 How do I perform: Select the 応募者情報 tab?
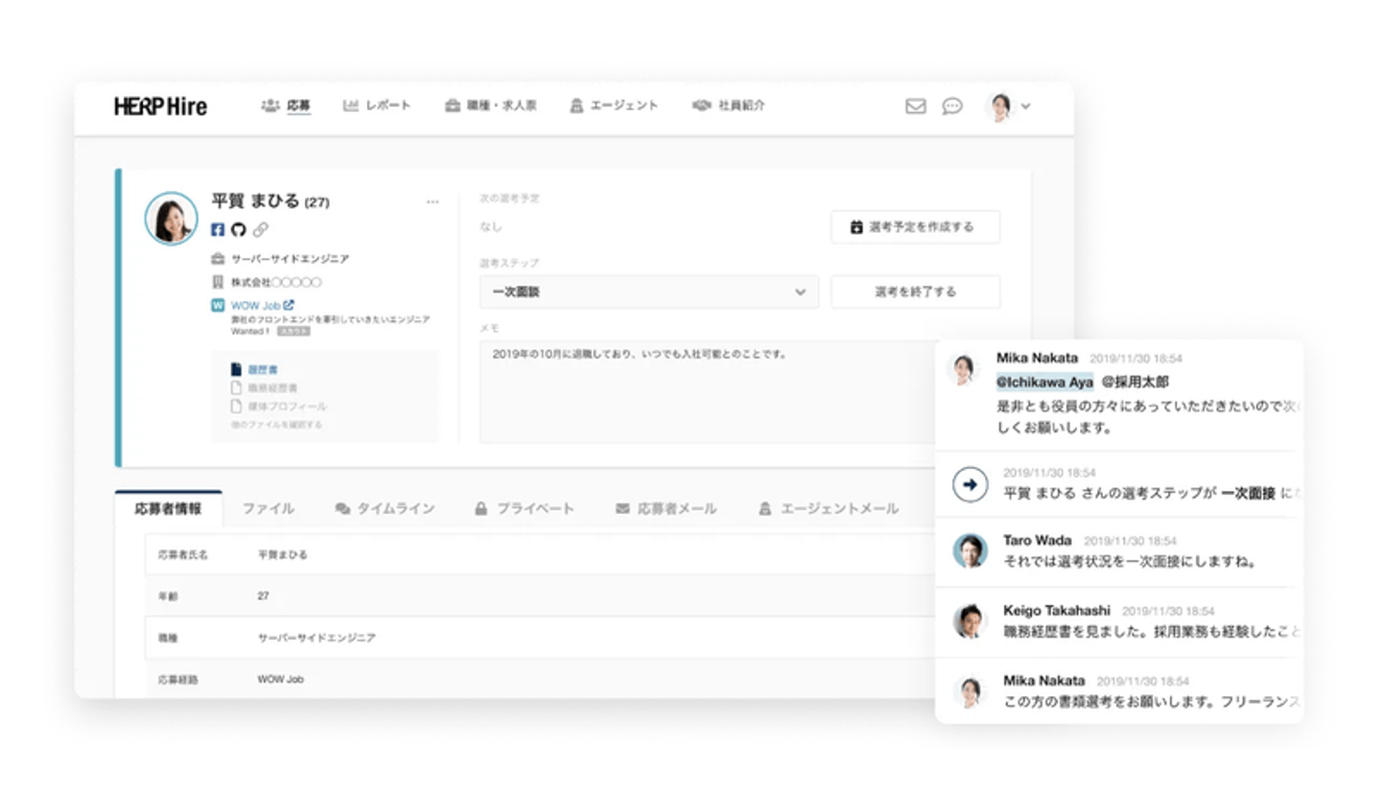click(168, 509)
